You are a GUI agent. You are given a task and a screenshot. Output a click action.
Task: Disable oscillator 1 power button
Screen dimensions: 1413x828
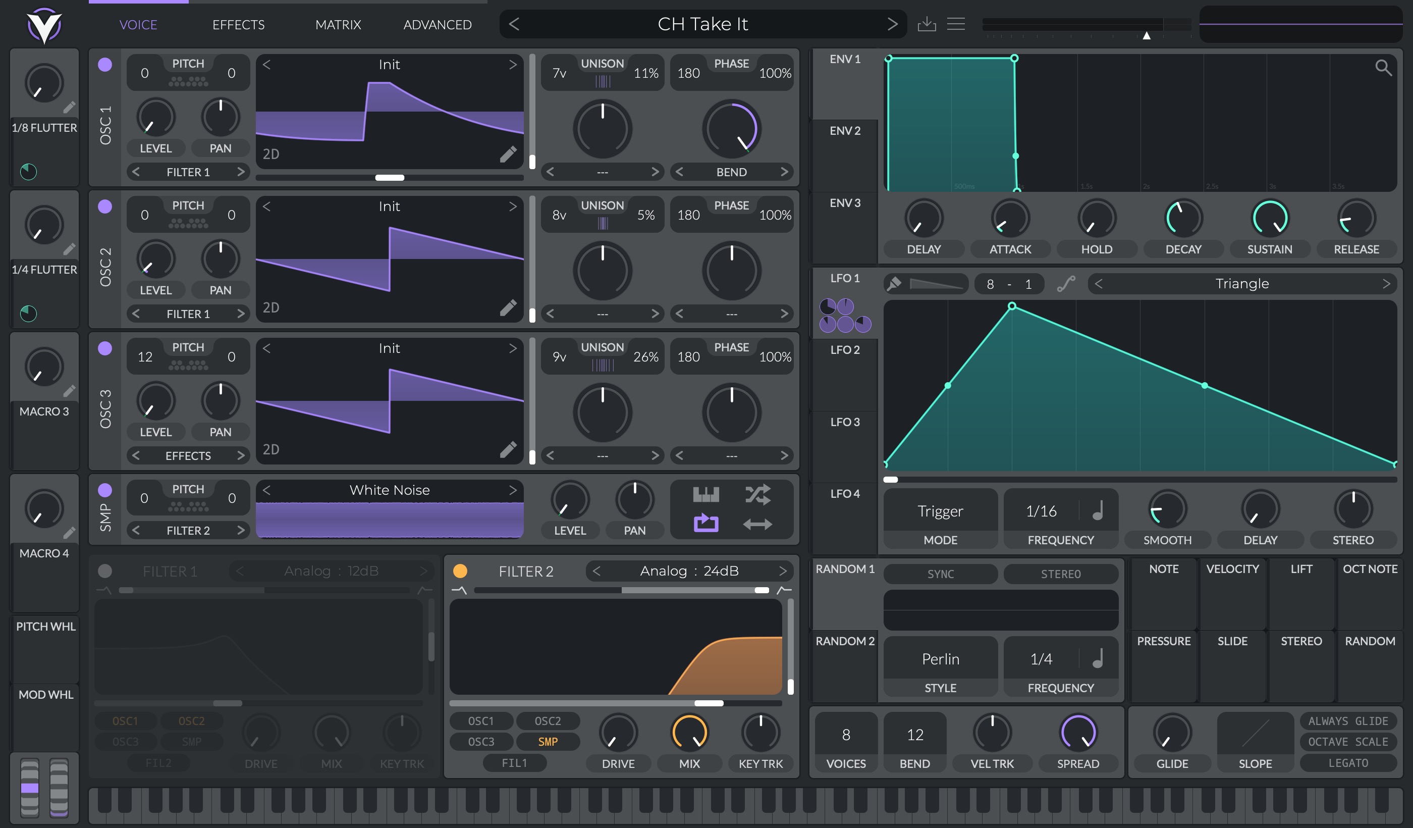[105, 65]
